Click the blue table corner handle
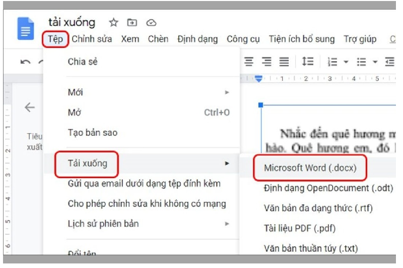The image size is (403, 268). tap(260, 105)
